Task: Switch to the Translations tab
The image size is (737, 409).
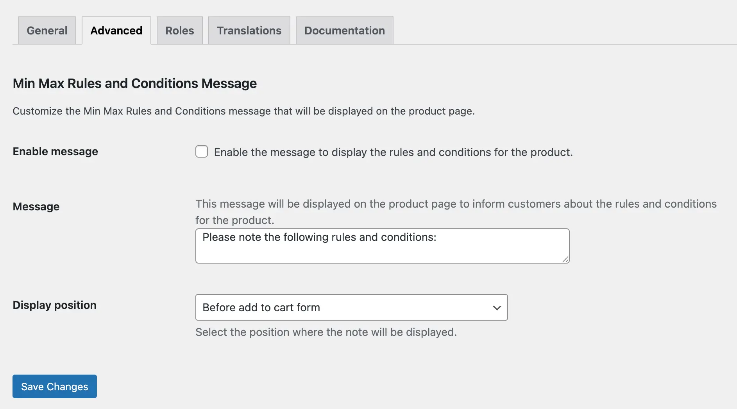Action: pos(249,30)
